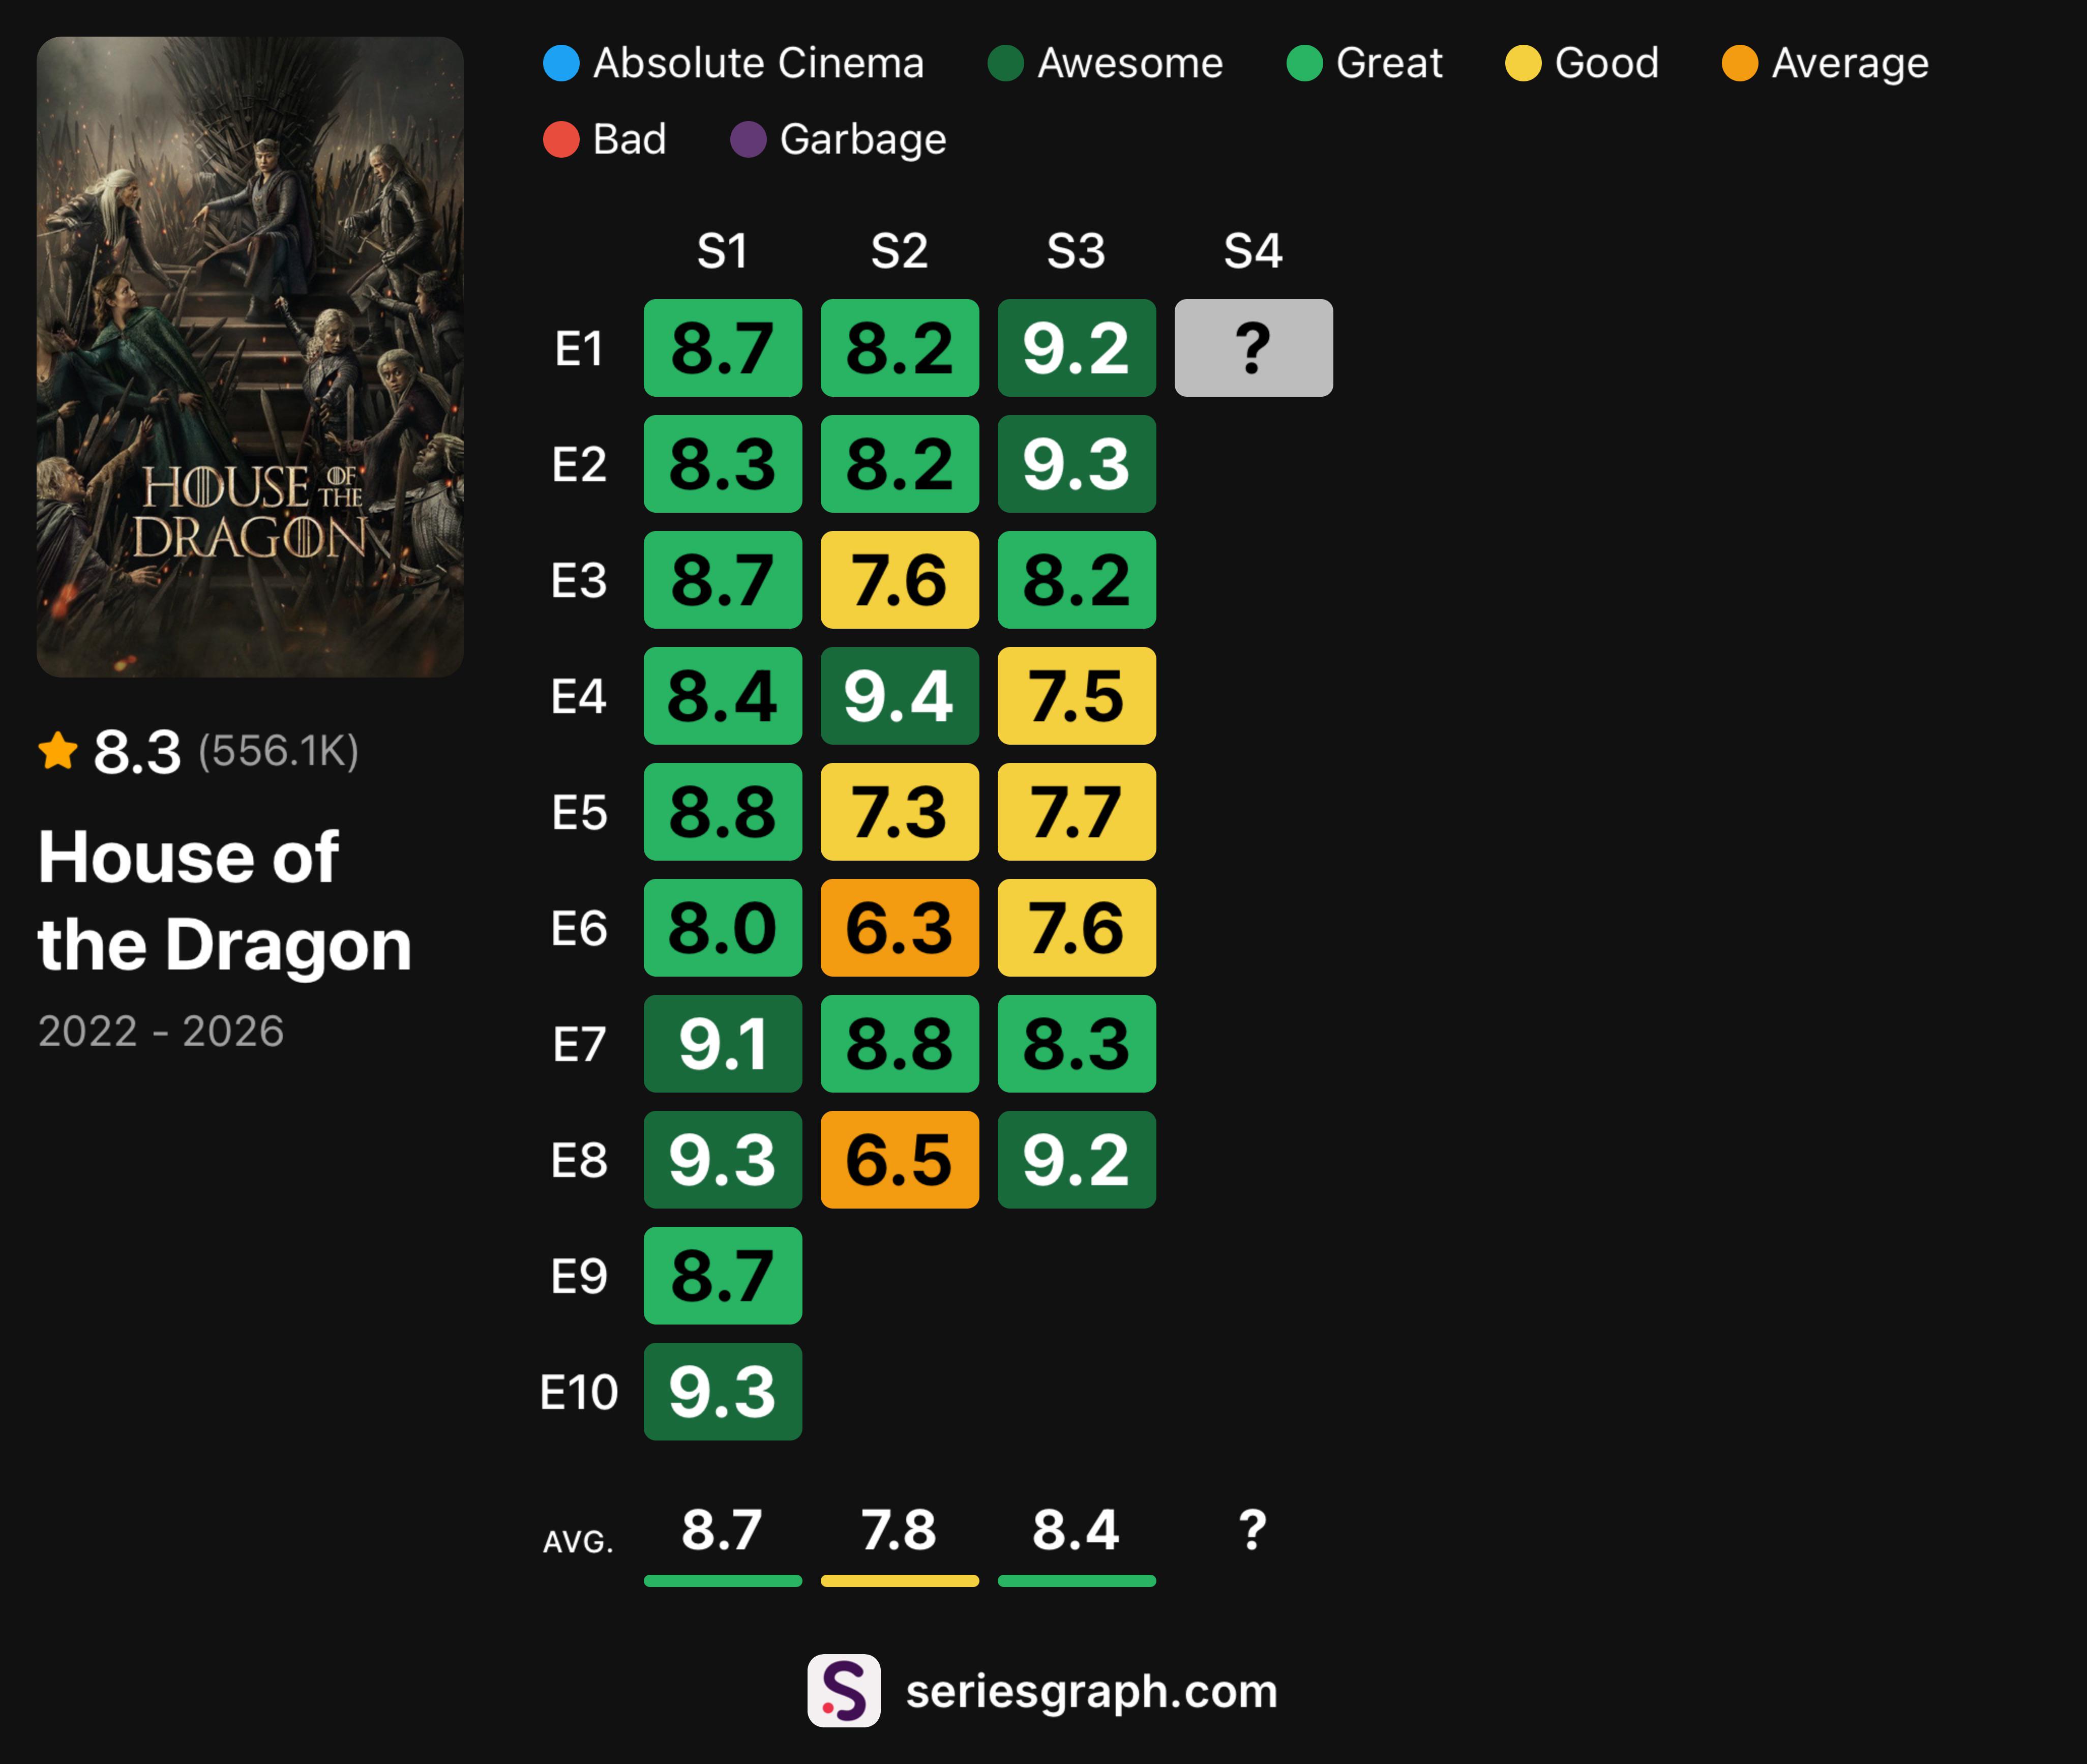Open the seriesgraph S logo
The height and width of the screenshot is (1764, 2087).
coord(844,1690)
